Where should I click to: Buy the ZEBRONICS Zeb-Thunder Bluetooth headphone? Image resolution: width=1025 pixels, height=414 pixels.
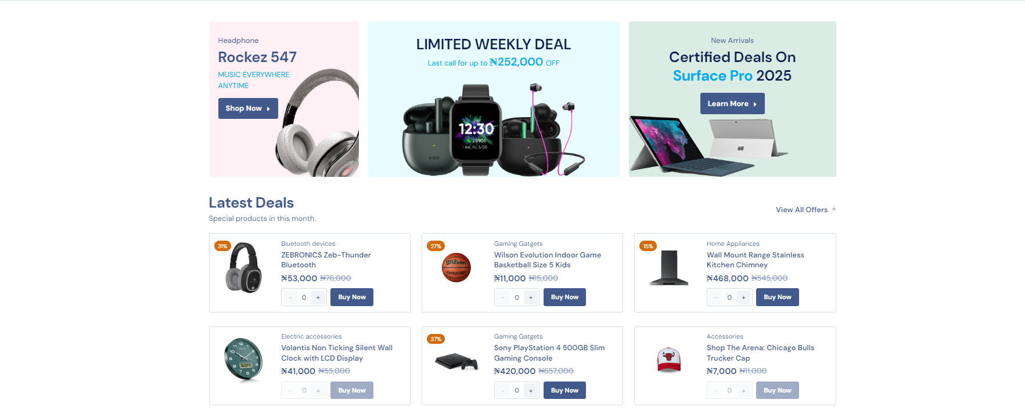pos(352,297)
